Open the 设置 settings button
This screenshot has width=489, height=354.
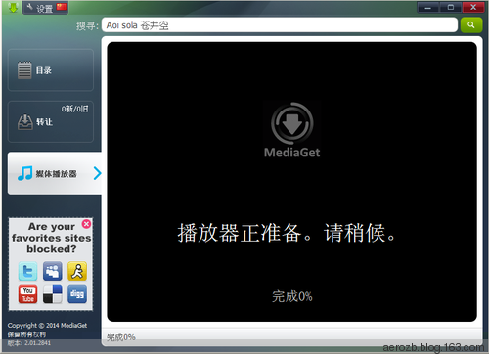coord(45,8)
